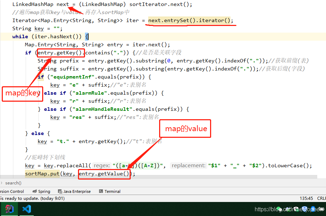Click the search() breadcrumb
Viewport: 326px width, 216px height.
coord(13,183)
